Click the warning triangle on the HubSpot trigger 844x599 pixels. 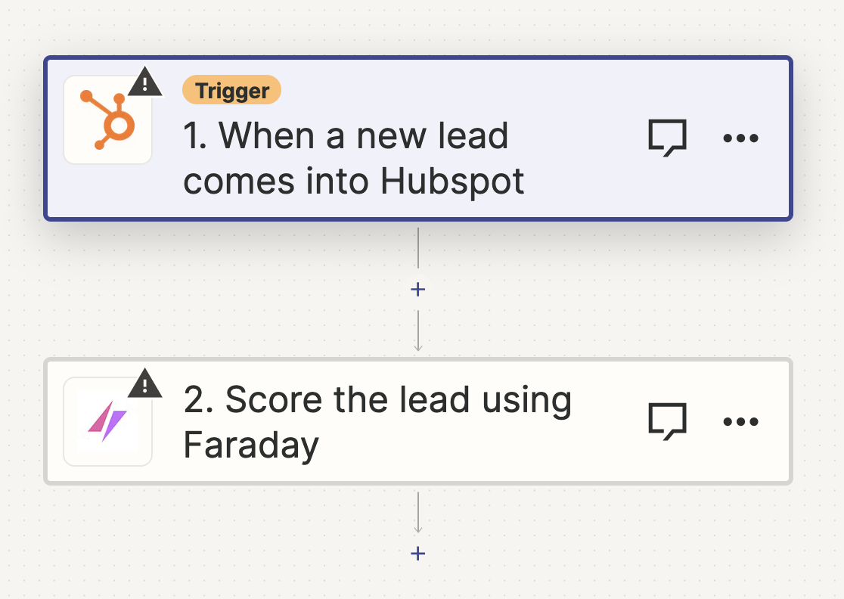coord(144,82)
